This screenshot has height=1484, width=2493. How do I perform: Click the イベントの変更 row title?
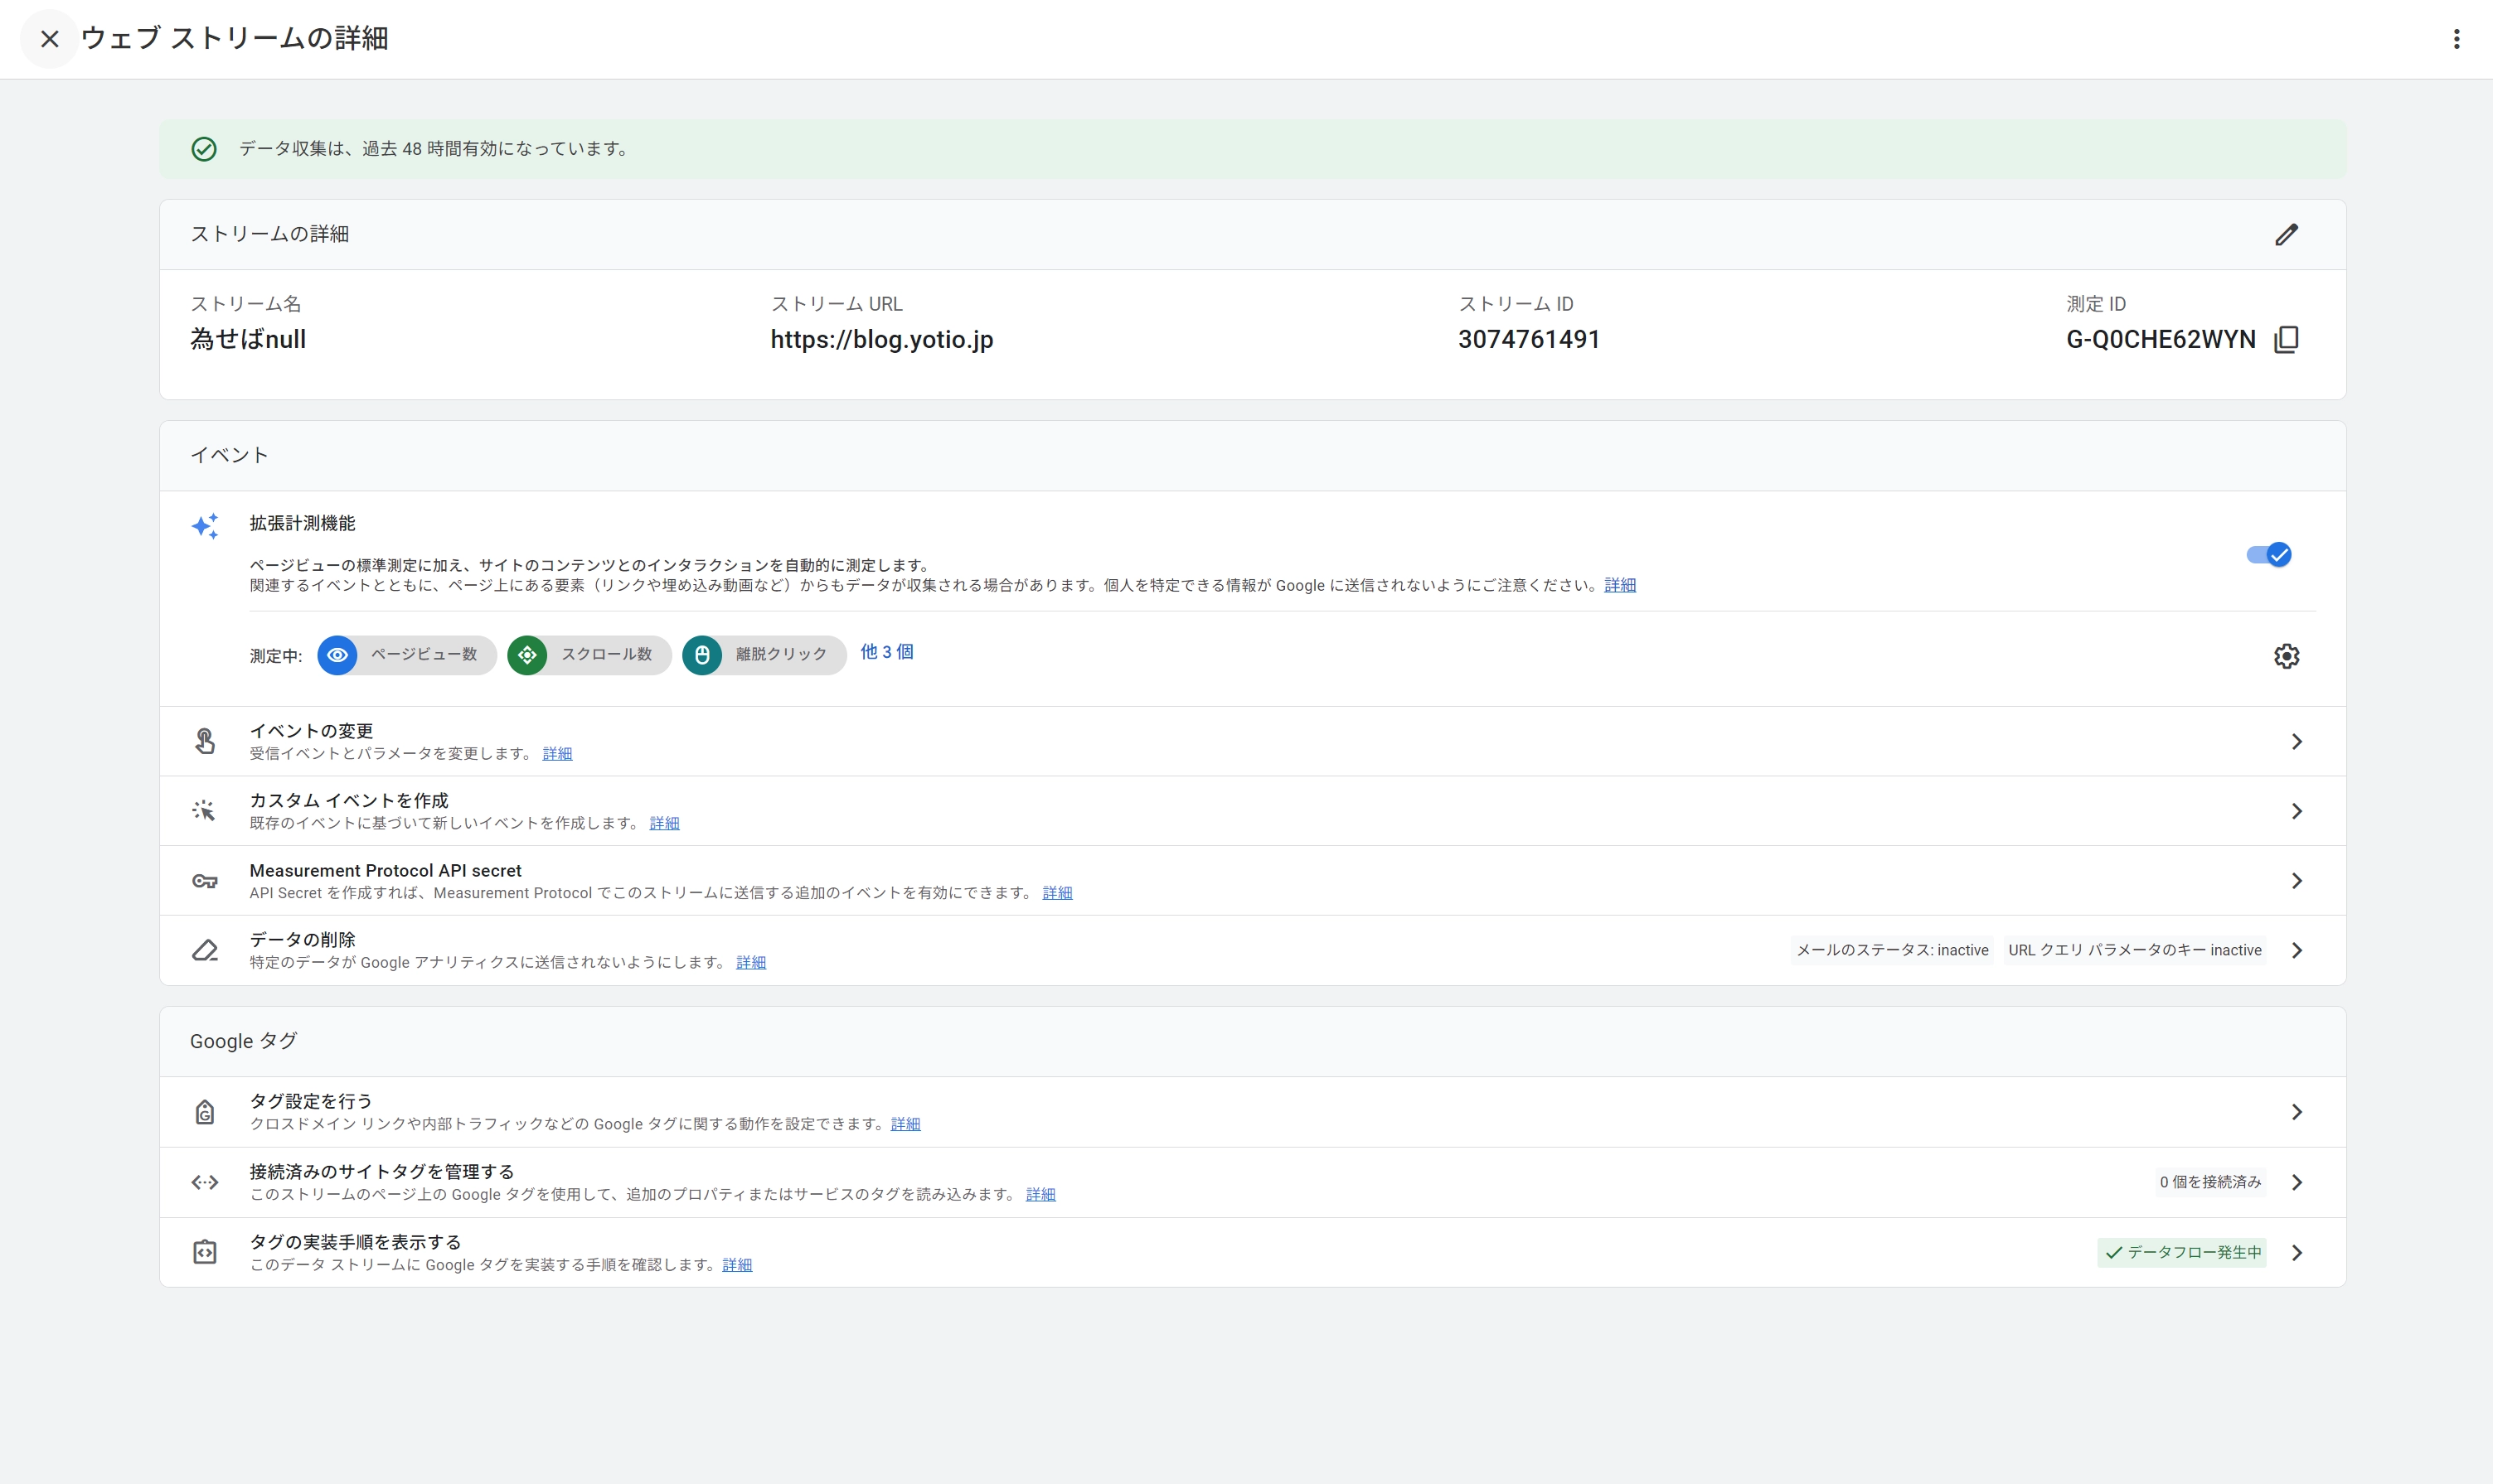(x=311, y=731)
